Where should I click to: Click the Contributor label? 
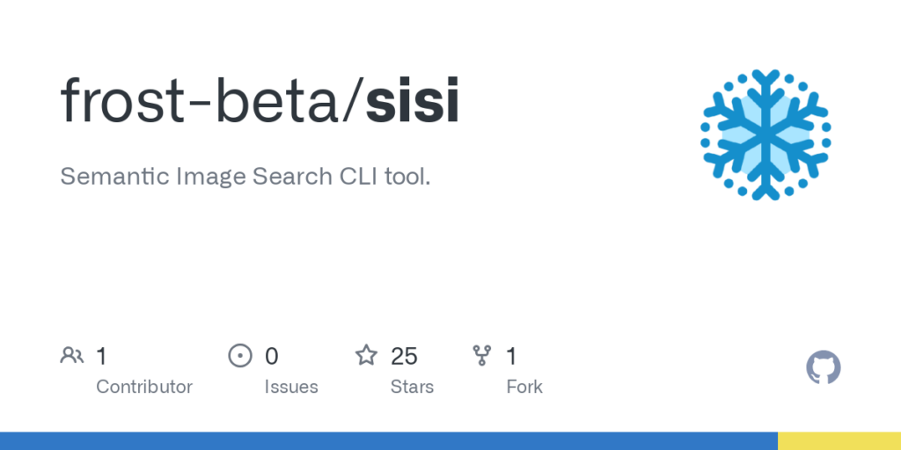click(144, 387)
